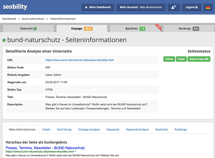Open the notifications bell

173,7
